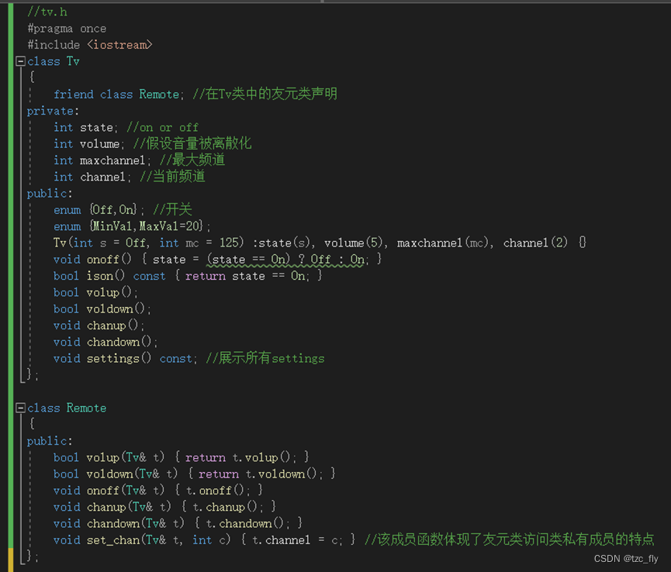Click the int volume member line
The image size is (671, 572).
click(x=152, y=143)
